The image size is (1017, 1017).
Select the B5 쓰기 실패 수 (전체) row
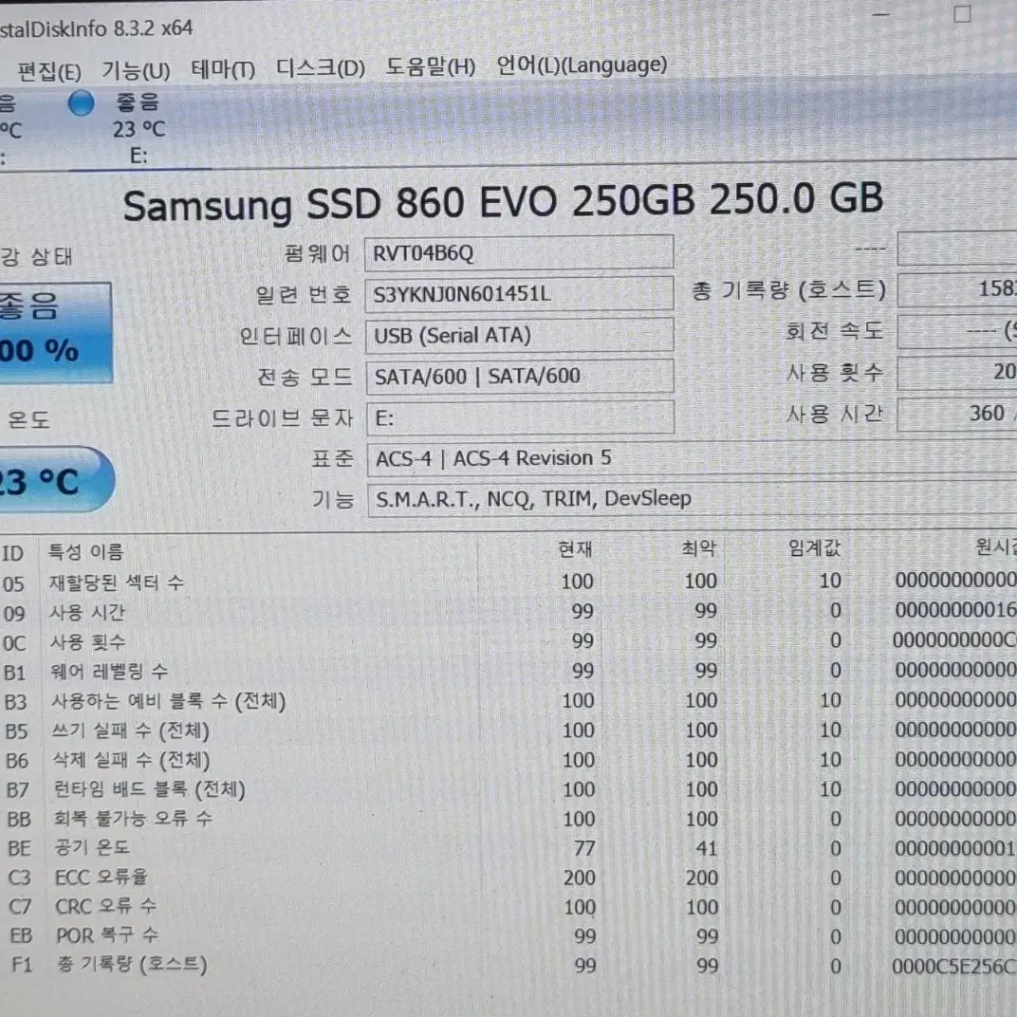click(508, 730)
